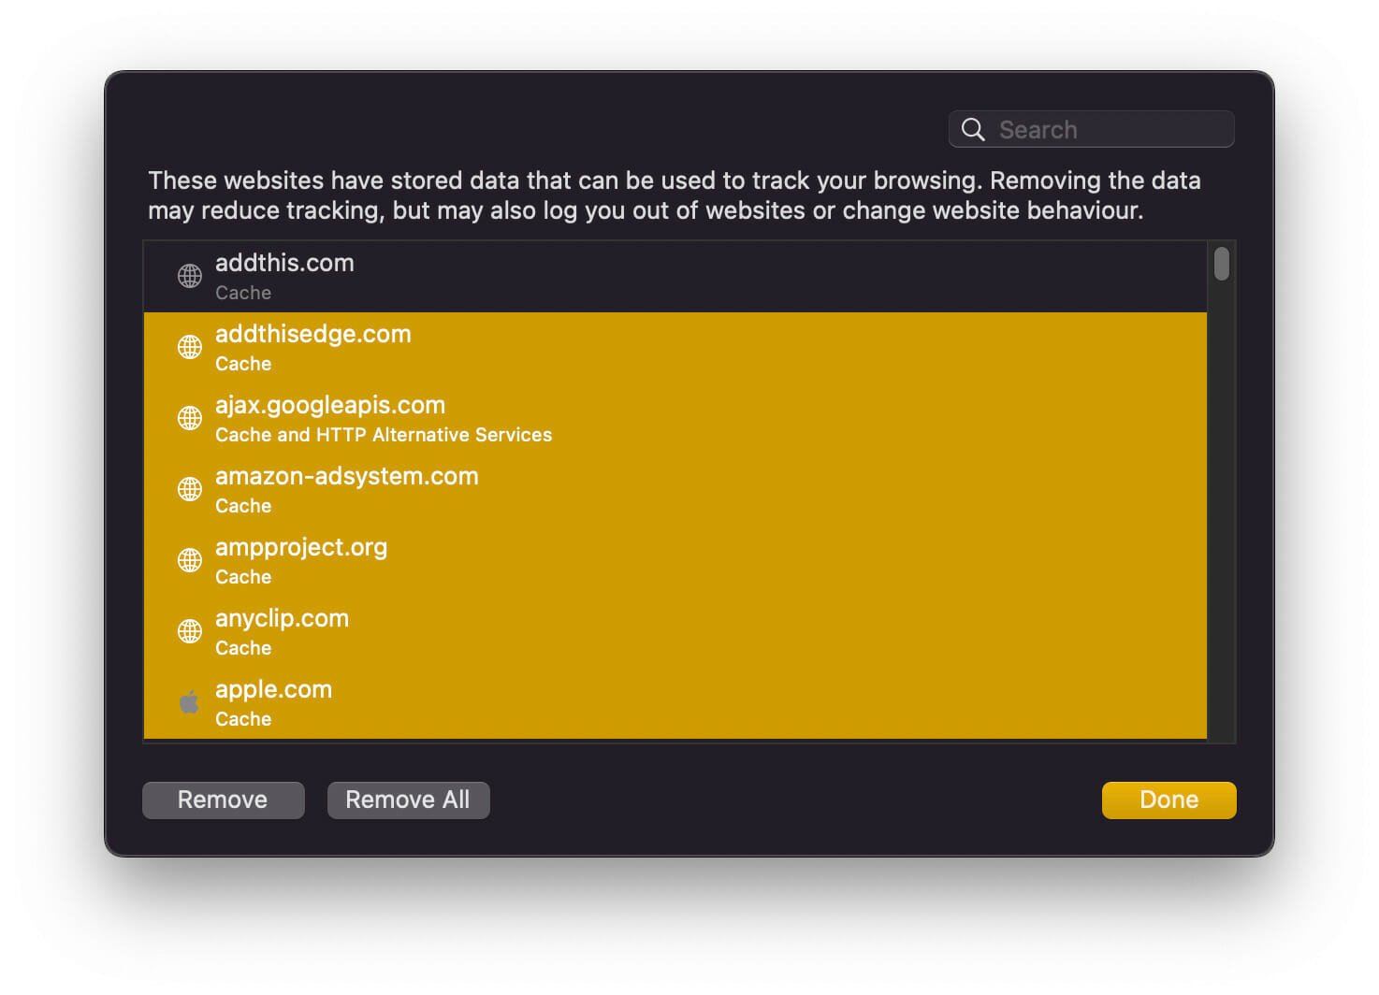This screenshot has height=995, width=1379.
Task: Click the Cache label under addthisedge.com
Action: click(243, 364)
